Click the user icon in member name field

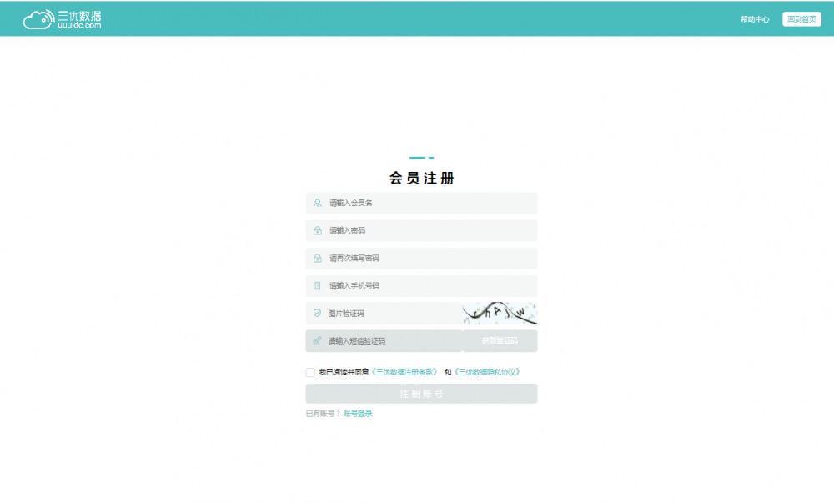click(317, 203)
